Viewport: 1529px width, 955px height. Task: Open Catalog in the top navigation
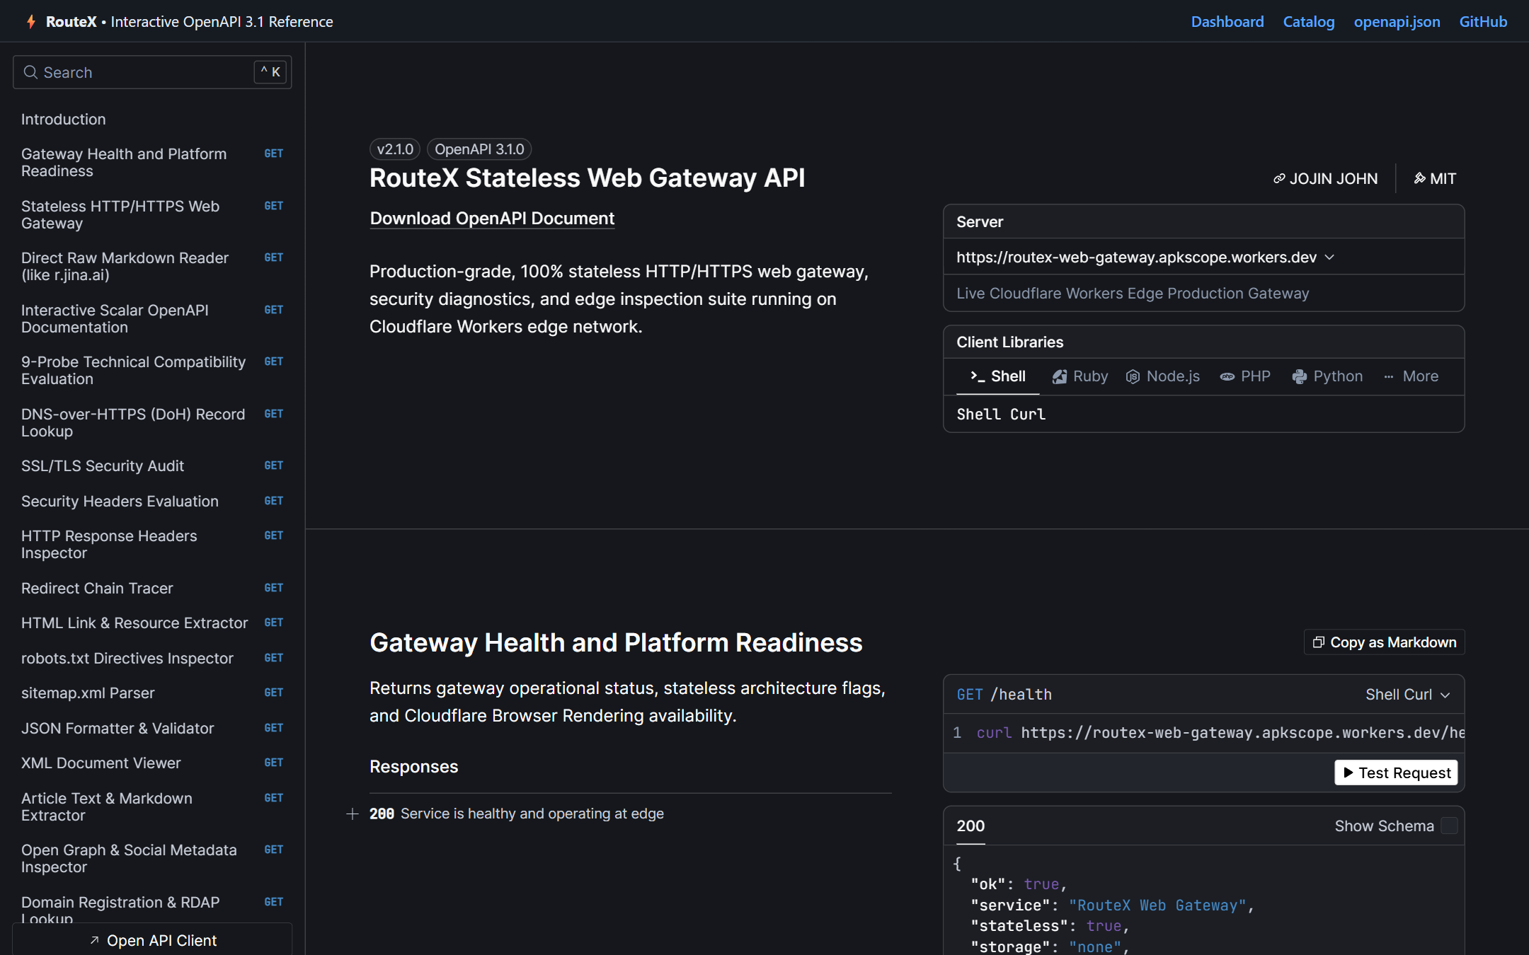1309,22
